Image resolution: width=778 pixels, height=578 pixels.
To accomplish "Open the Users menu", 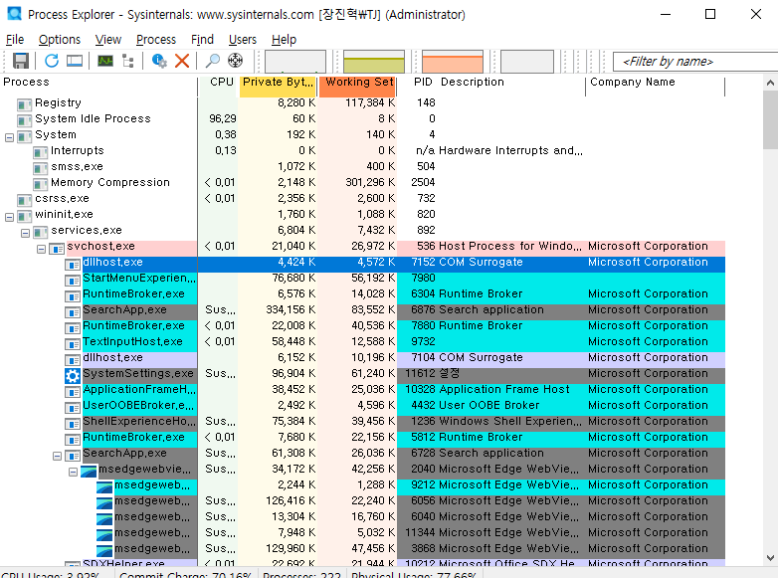I will click(242, 39).
